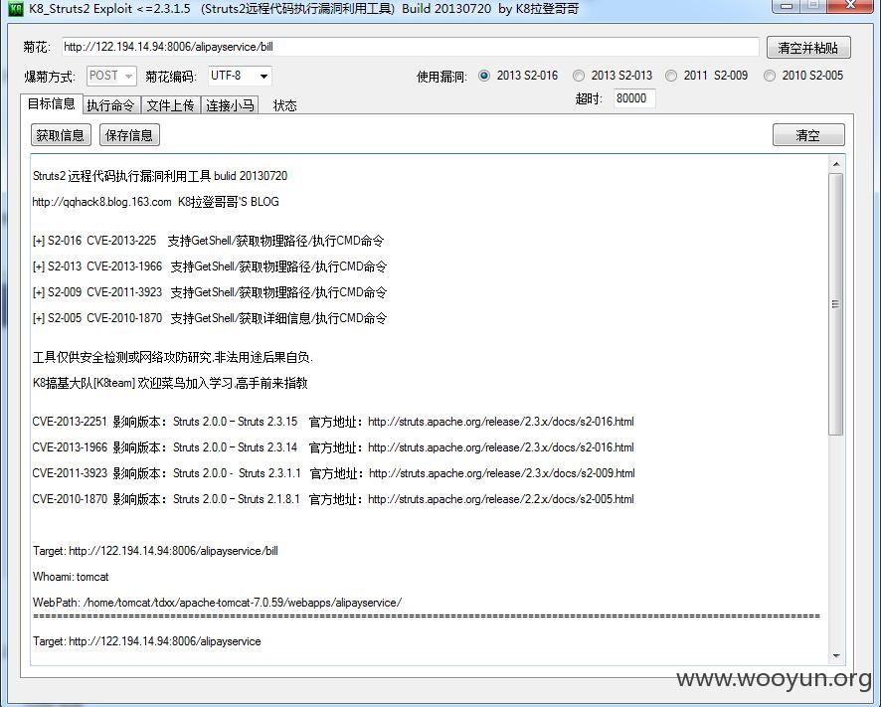Switch to the 连接小马 tab
The height and width of the screenshot is (707, 881).
point(230,105)
